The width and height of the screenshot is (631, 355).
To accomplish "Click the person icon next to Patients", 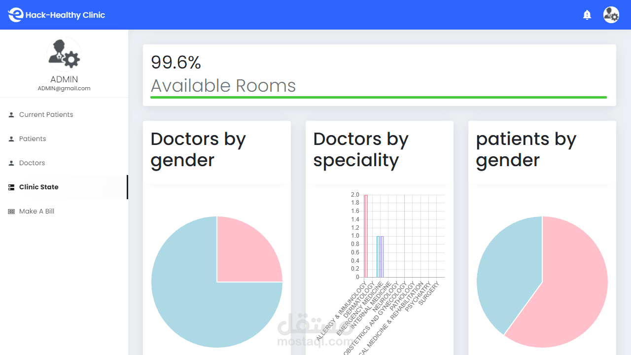I will click(x=11, y=139).
